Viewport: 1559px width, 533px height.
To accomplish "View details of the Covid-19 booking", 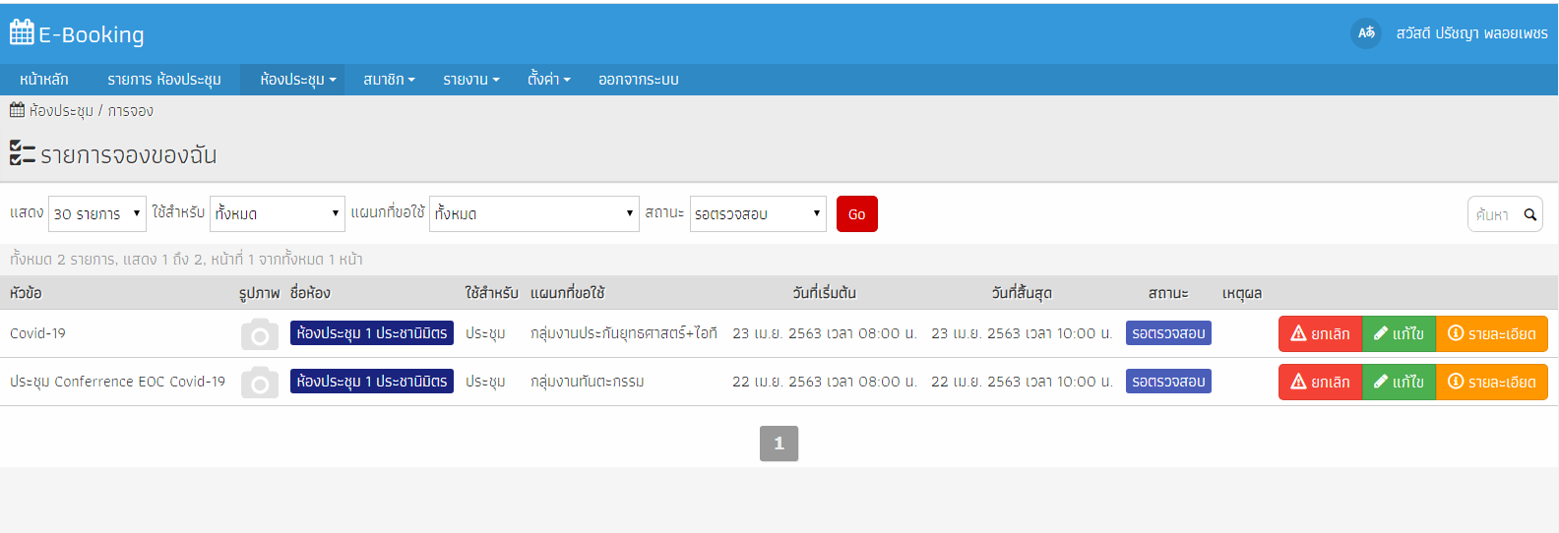I will point(1491,334).
